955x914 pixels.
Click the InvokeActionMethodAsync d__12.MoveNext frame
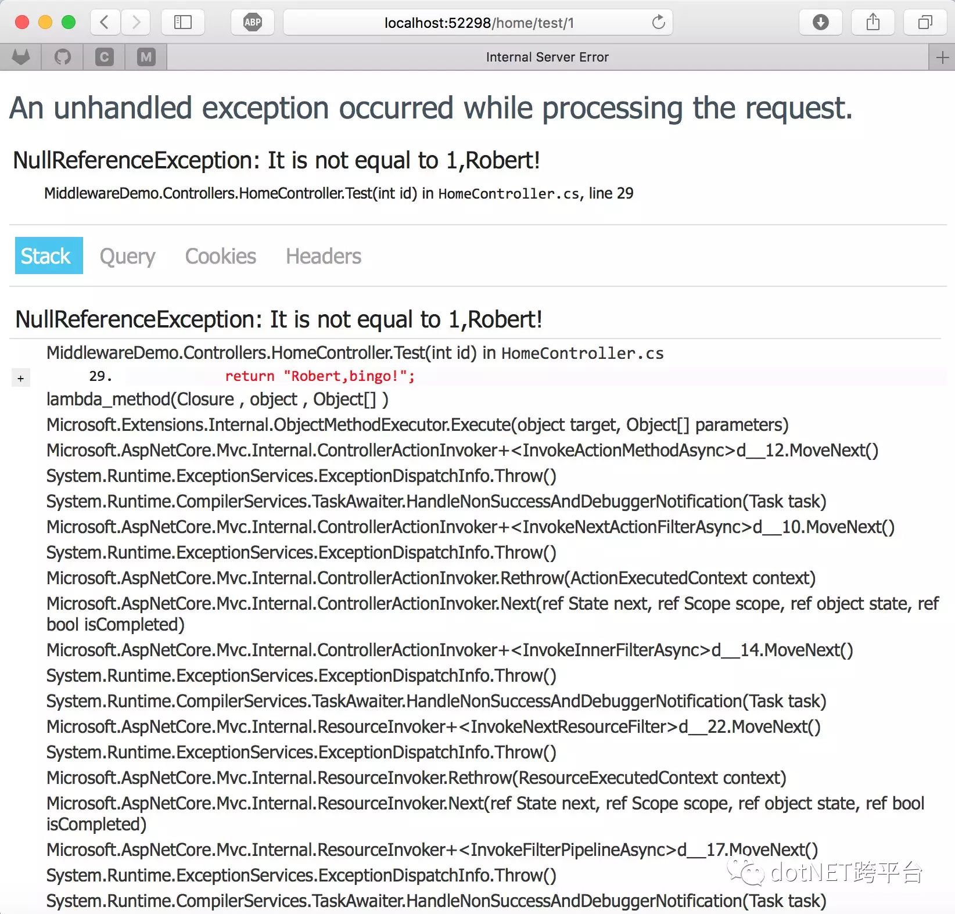(462, 451)
